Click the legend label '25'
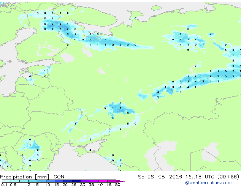This screenshot has width=241, height=186. (74, 184)
